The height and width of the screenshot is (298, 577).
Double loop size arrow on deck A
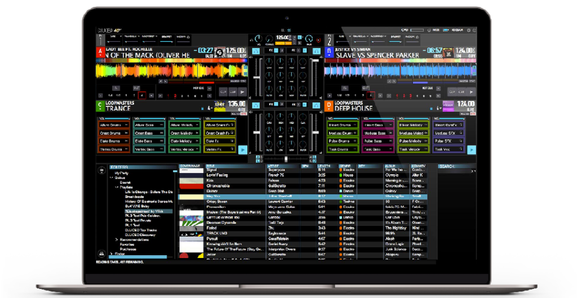pos(152,96)
